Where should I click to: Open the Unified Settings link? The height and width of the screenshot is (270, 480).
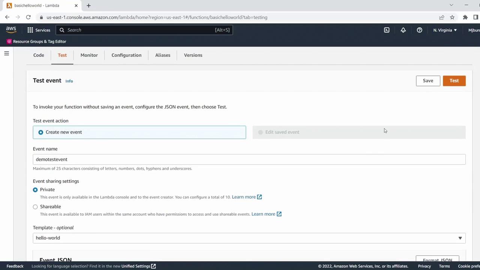click(136, 266)
